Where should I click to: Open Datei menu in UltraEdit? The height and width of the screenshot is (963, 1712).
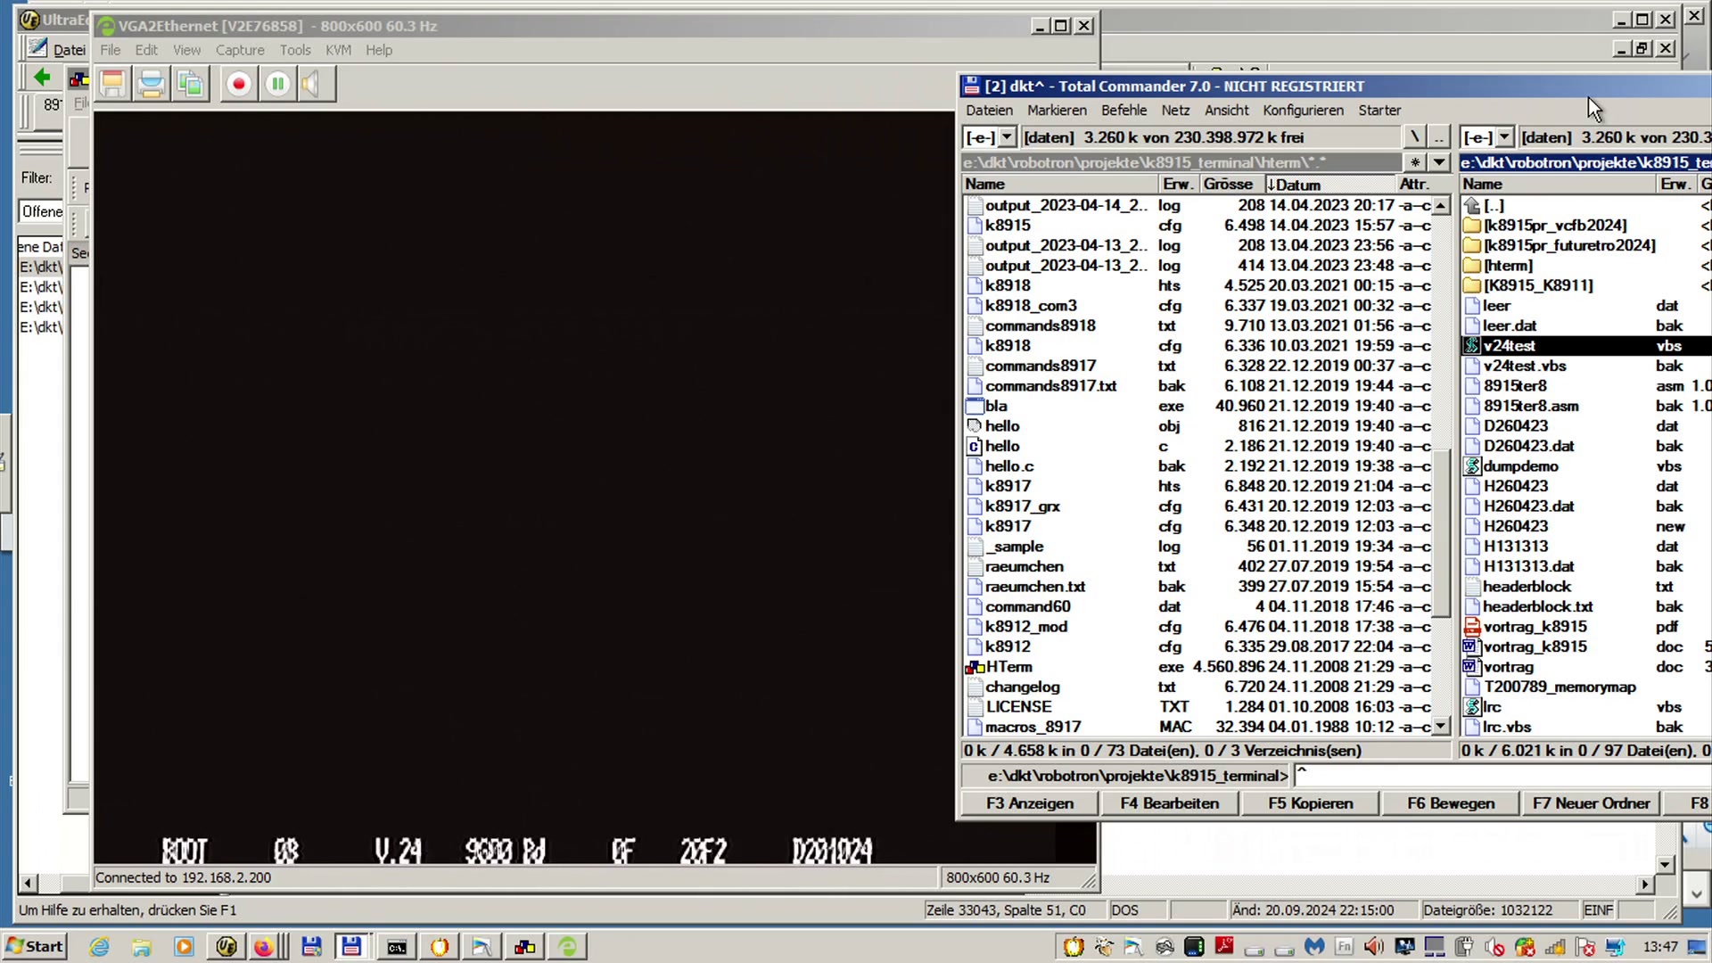pos(69,50)
